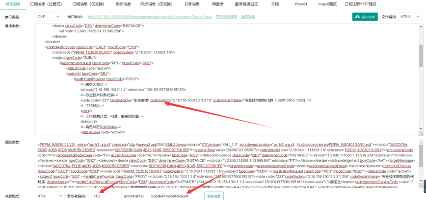The width and height of the screenshot is (426, 200).
Task: Expand the UTF-8 file encoding dropdown
Action: point(409,17)
